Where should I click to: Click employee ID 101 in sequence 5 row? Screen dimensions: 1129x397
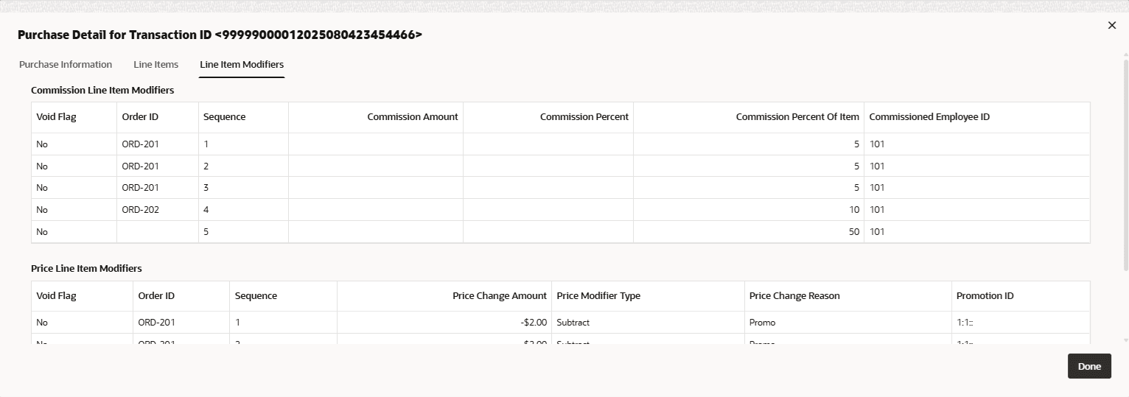(877, 231)
